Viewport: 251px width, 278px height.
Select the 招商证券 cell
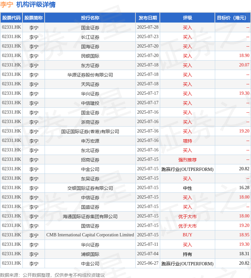click(90, 160)
